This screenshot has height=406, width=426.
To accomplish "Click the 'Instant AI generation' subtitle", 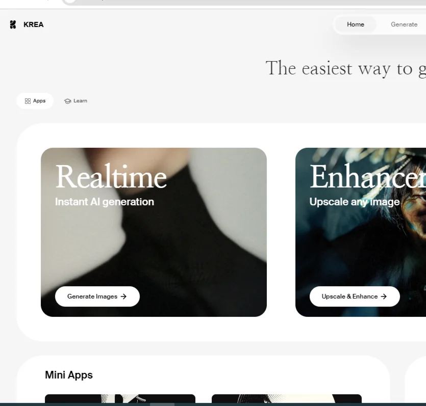I will (x=105, y=202).
